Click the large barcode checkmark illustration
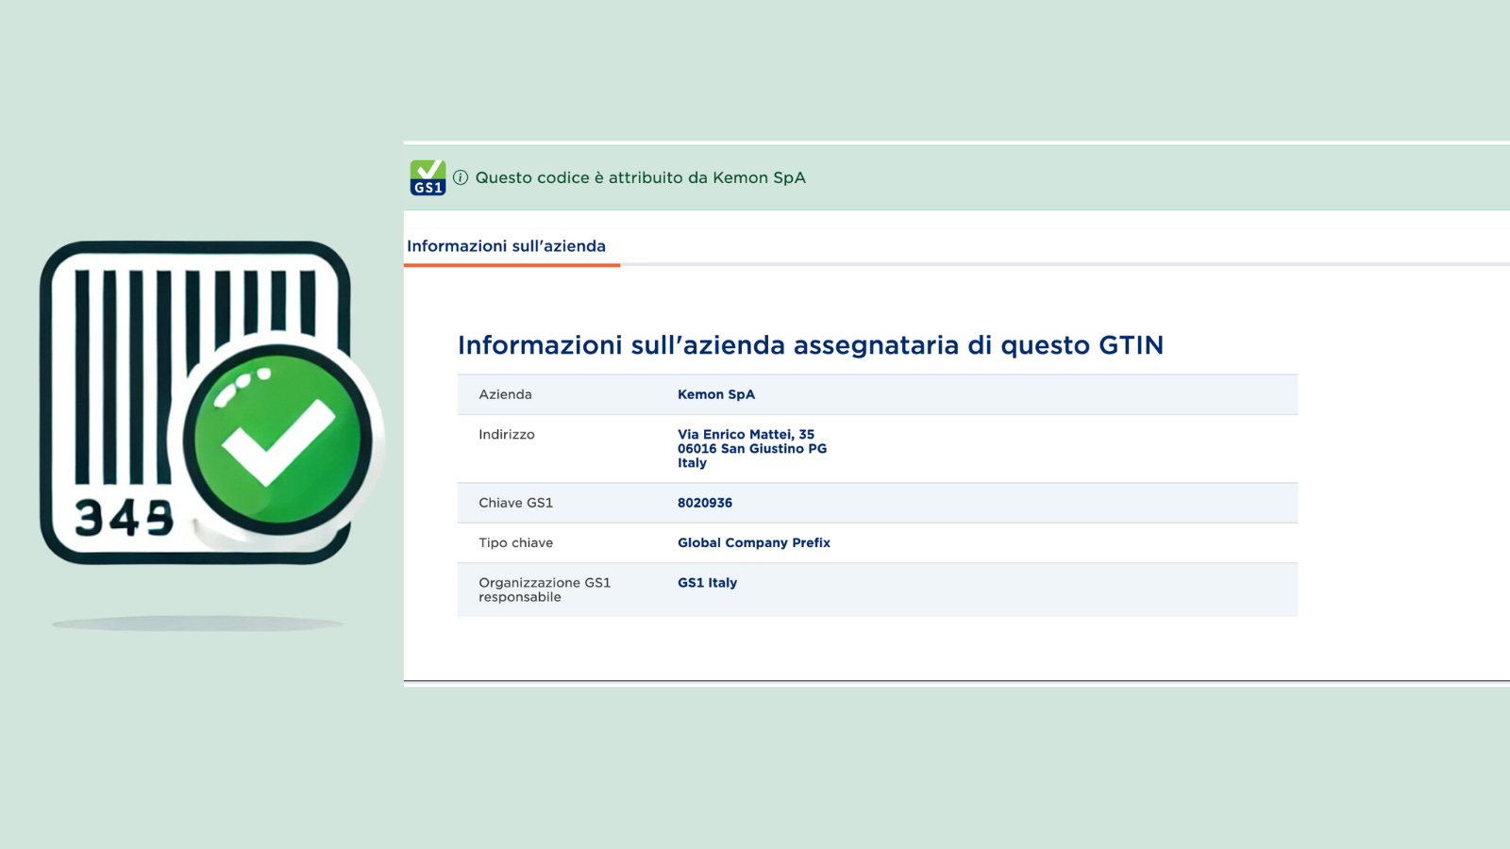Viewport: 1510px width, 849px height. tap(211, 403)
